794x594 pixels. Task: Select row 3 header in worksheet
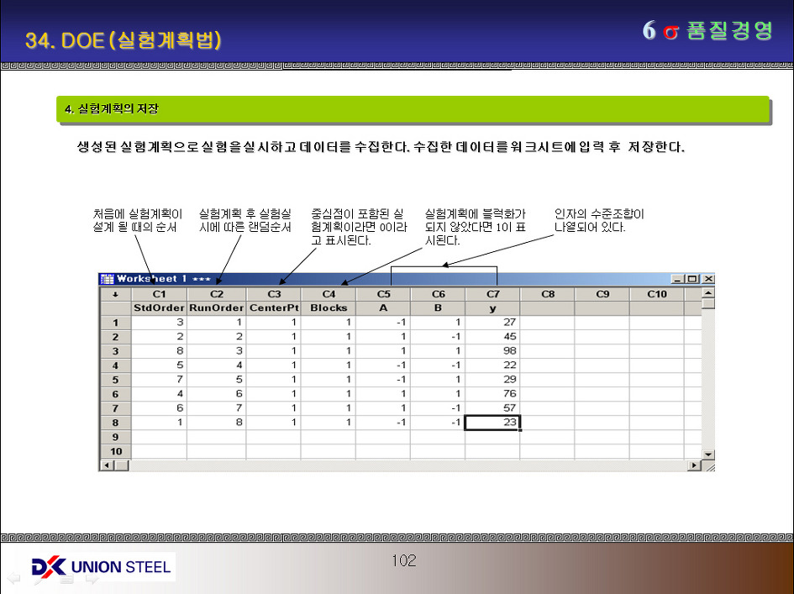[x=115, y=351]
